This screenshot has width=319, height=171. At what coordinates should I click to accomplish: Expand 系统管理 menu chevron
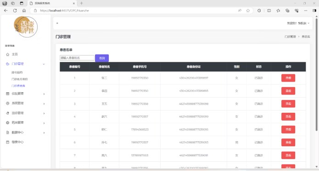tap(44, 104)
